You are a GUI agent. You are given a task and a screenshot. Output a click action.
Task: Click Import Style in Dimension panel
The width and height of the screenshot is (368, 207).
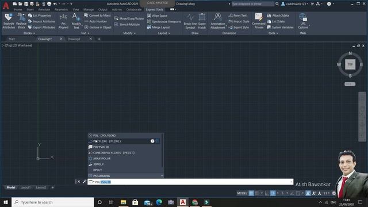239,21
